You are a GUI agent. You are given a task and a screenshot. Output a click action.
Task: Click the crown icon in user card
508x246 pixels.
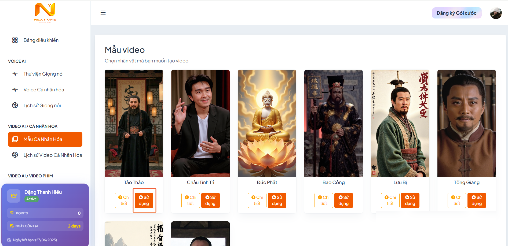point(14,196)
